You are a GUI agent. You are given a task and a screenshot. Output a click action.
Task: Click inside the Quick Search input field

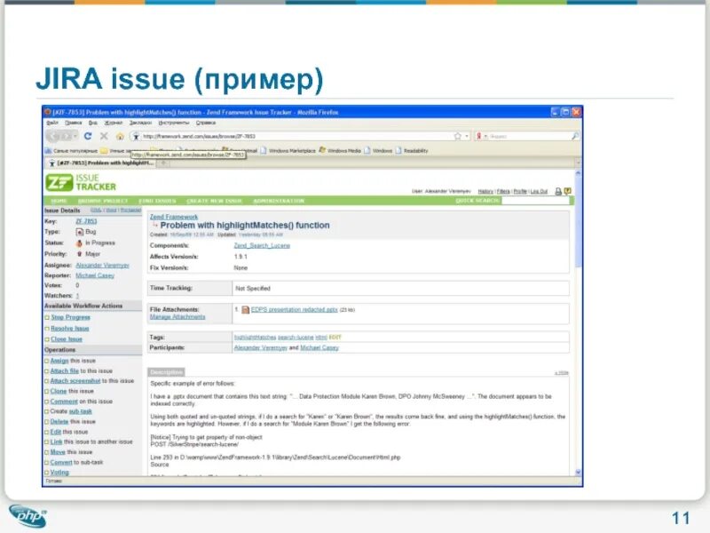click(534, 201)
